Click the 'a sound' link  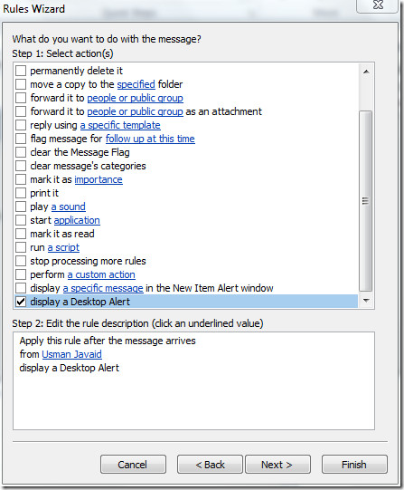click(69, 207)
